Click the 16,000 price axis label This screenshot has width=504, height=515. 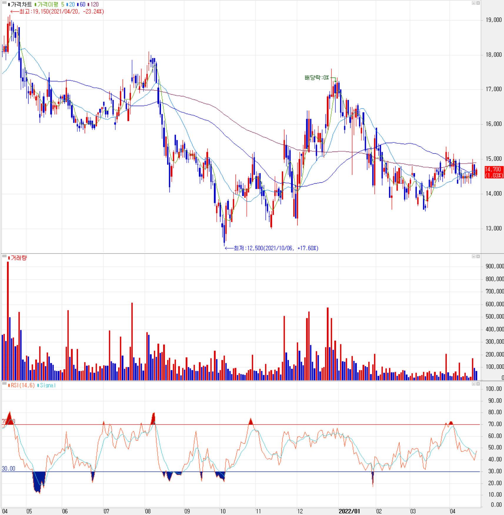pyautogui.click(x=494, y=124)
